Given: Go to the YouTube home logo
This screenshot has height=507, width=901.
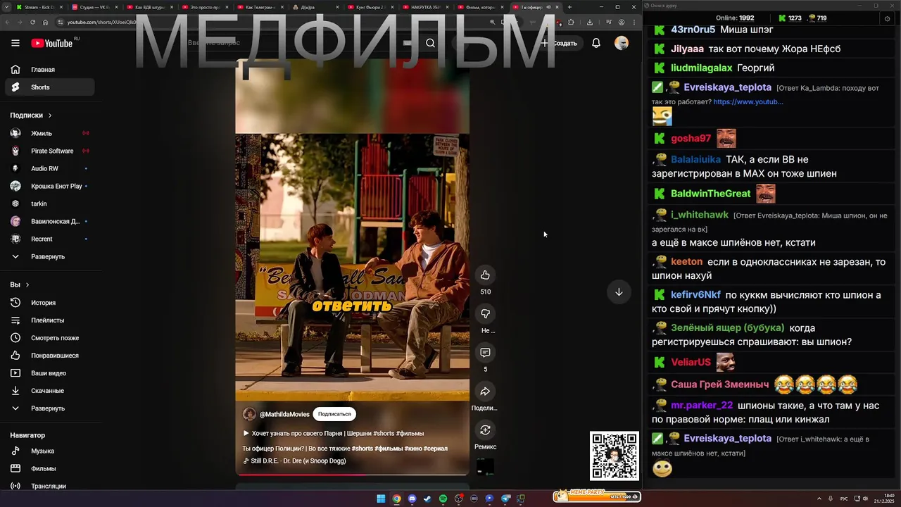Looking at the screenshot, I should pos(51,43).
